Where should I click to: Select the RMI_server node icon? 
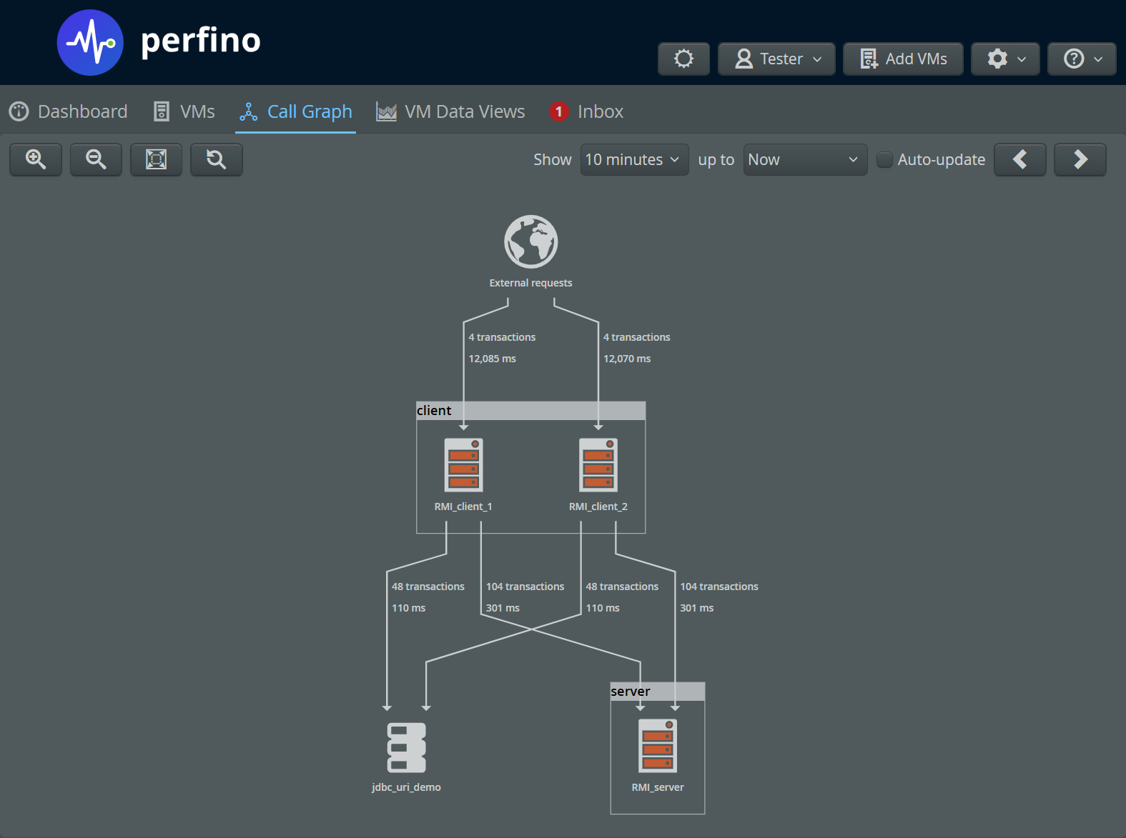coord(657,746)
